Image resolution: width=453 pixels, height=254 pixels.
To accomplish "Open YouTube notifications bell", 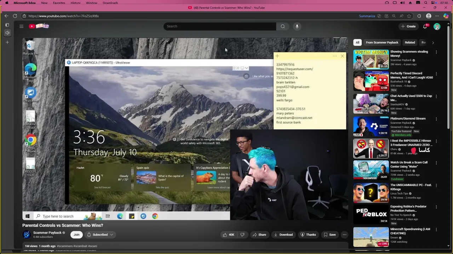I will pos(425,26).
